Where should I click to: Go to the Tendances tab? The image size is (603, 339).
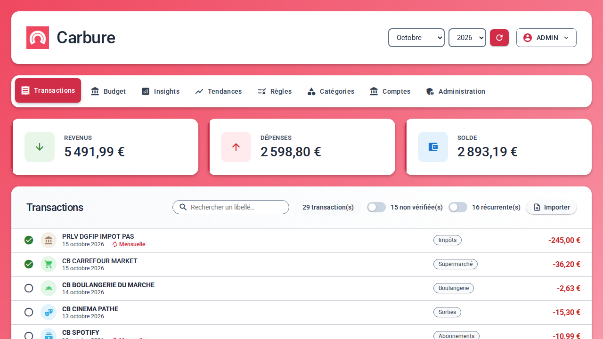(219, 91)
